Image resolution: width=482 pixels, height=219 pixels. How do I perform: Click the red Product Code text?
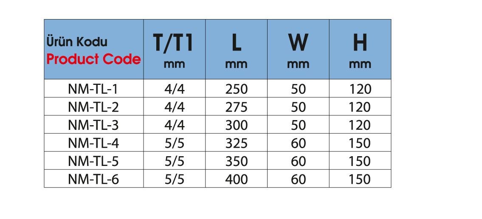93,59
